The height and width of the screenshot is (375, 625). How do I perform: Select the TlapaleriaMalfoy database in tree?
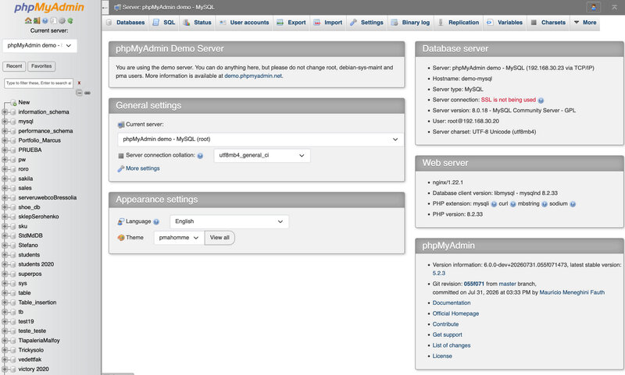39,341
